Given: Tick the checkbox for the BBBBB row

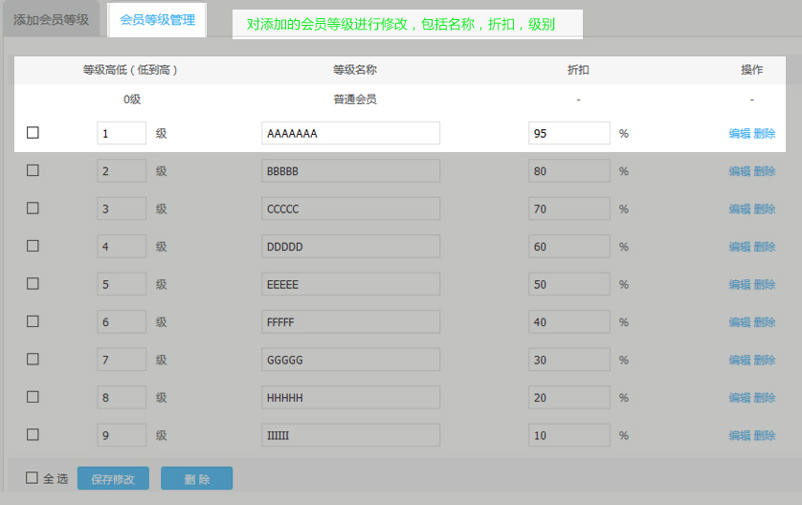Looking at the screenshot, I should [33, 170].
